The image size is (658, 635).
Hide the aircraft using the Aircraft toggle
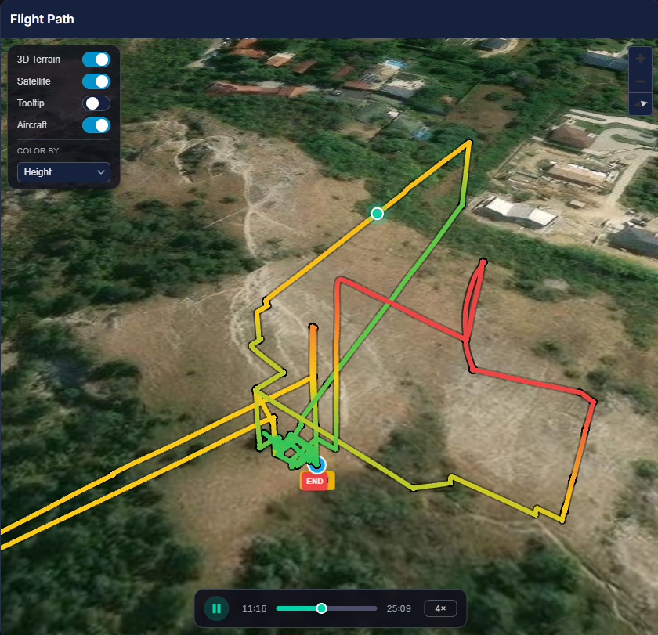96,125
